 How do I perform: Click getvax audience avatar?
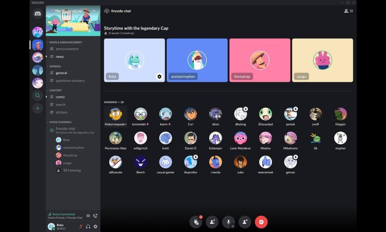coord(290,162)
